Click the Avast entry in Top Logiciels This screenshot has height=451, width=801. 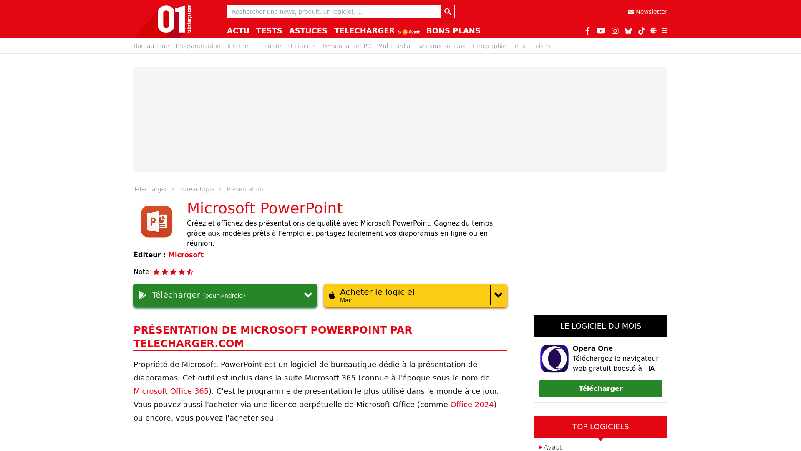(x=552, y=447)
